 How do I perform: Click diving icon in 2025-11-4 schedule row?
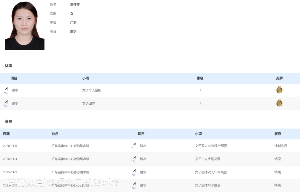[x=134, y=159]
